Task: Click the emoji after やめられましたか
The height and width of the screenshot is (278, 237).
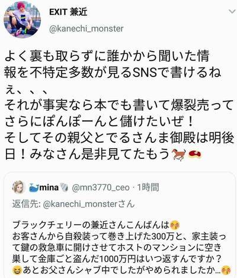Action: point(226,270)
